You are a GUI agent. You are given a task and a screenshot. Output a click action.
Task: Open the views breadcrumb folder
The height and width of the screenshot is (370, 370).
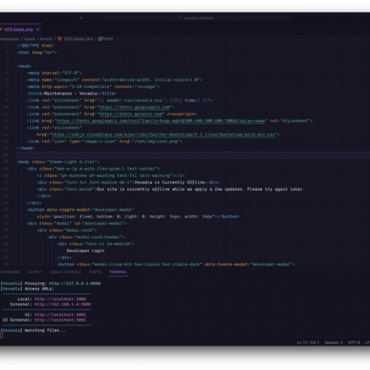(x=29, y=39)
